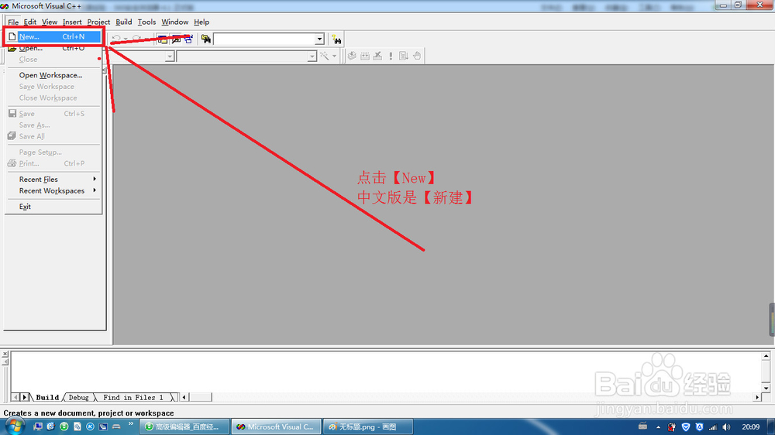Click the Search help binoculars icon
Screen dimensions: 775x435
point(336,39)
